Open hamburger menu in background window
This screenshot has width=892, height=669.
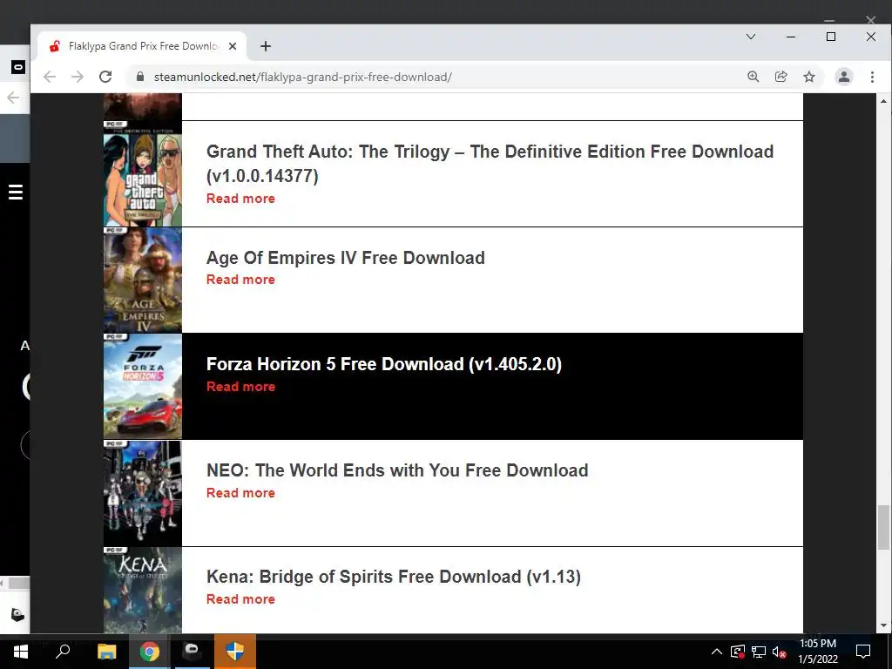(x=16, y=193)
